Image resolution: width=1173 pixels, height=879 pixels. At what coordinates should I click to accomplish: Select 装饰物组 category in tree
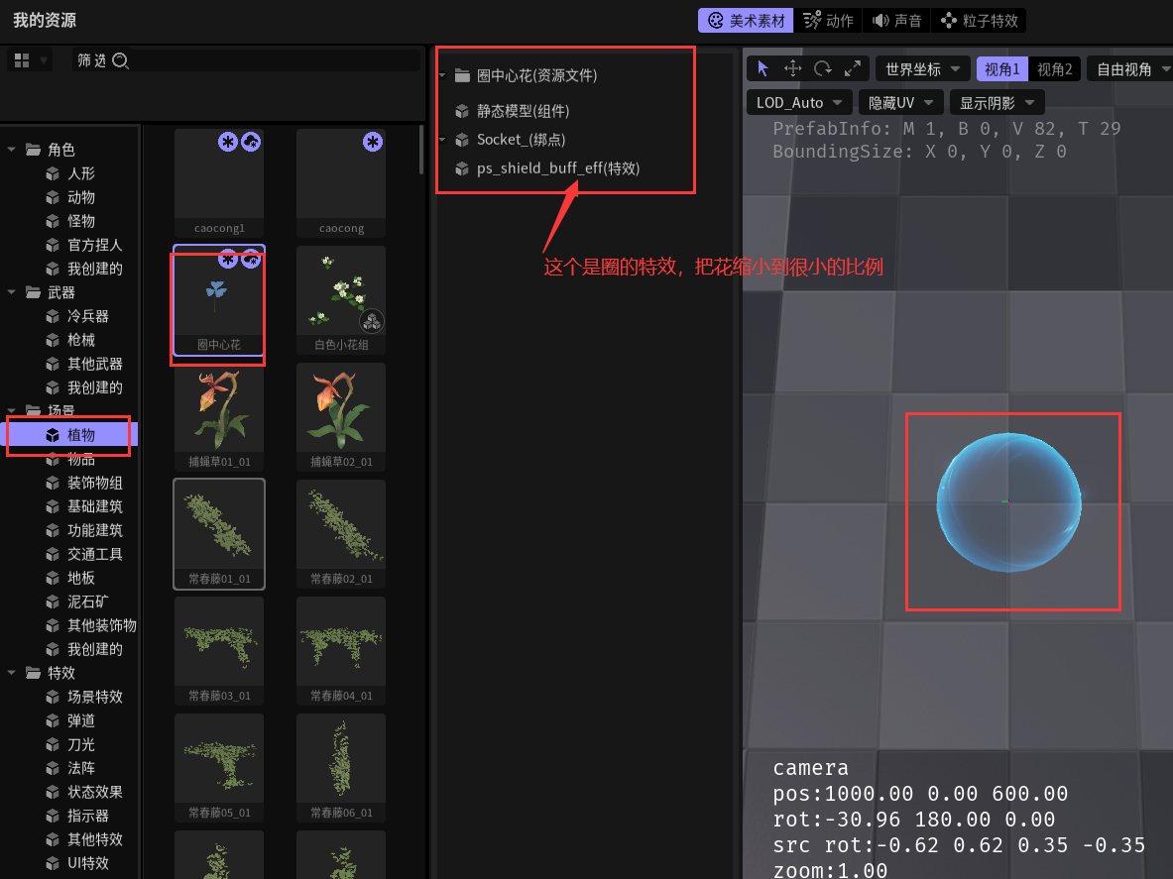pos(94,483)
